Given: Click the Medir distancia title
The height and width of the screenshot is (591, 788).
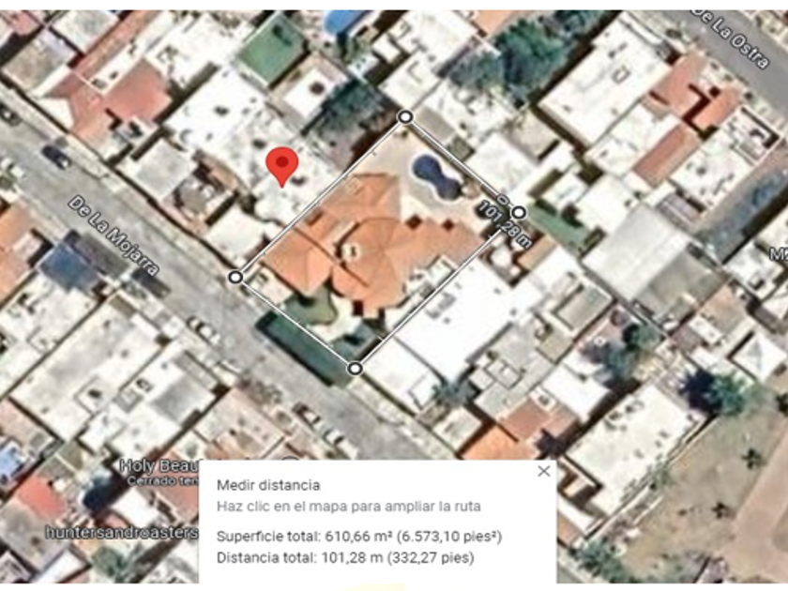Looking at the screenshot, I should (x=268, y=485).
